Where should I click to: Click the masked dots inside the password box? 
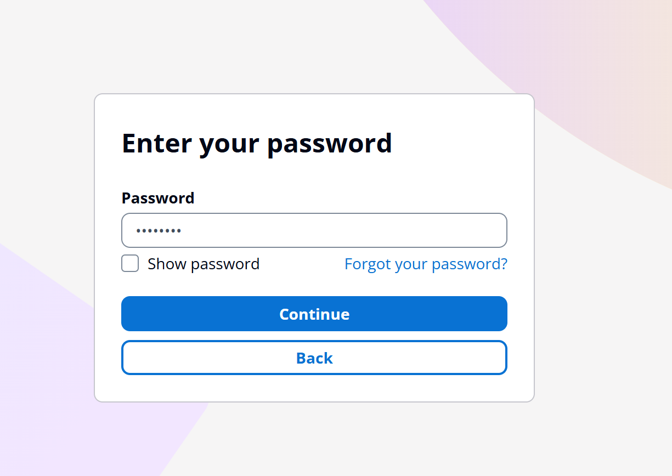(159, 231)
